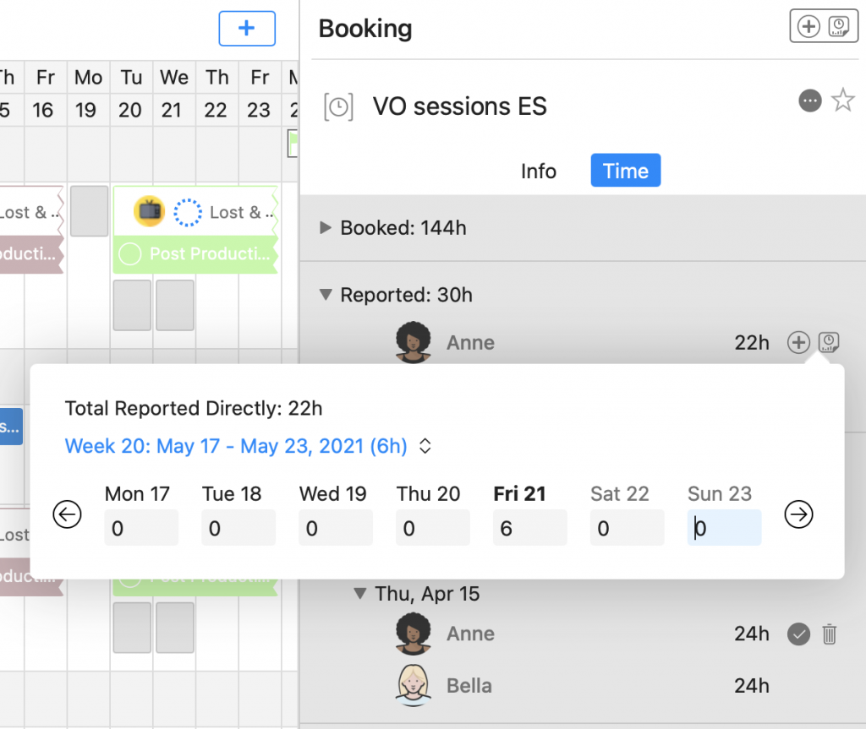Collapse the Reported: 30h section
Viewport: 866px width, 729px height.
click(x=326, y=295)
